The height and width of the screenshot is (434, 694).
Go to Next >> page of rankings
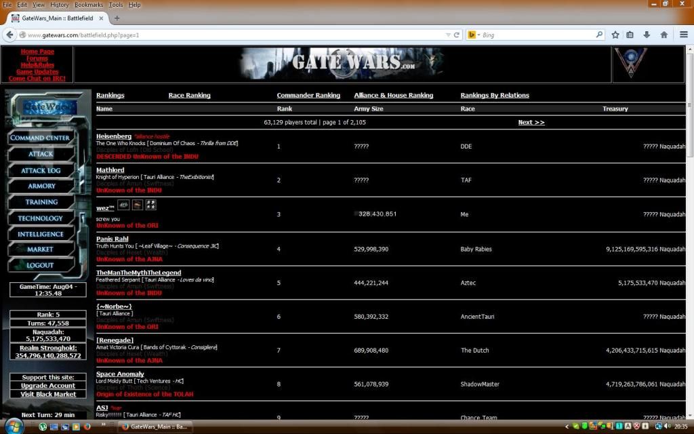tap(531, 123)
